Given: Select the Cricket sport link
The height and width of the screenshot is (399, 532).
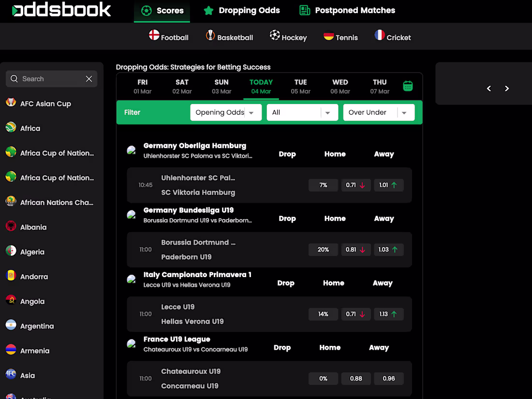Looking at the screenshot, I should (x=393, y=36).
